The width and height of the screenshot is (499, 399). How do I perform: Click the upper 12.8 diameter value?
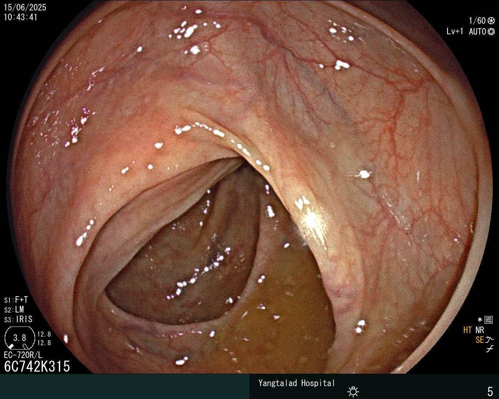tap(44, 334)
